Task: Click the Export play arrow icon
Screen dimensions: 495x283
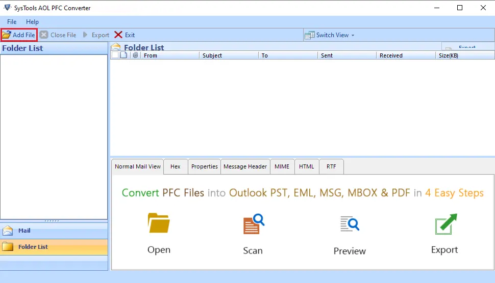Action: click(85, 35)
